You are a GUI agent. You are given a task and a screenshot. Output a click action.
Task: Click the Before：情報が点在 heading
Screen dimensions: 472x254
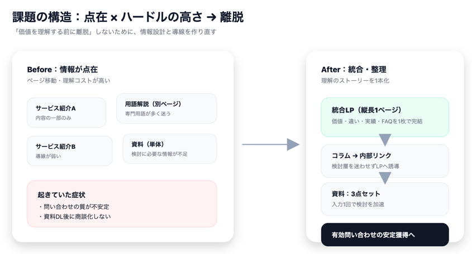coord(63,70)
